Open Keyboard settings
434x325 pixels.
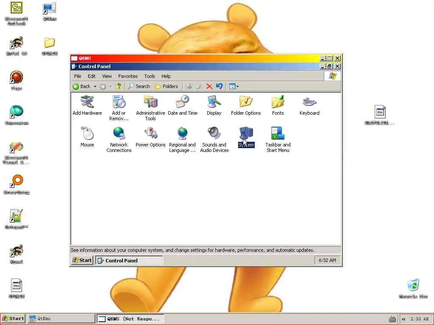[309, 105]
